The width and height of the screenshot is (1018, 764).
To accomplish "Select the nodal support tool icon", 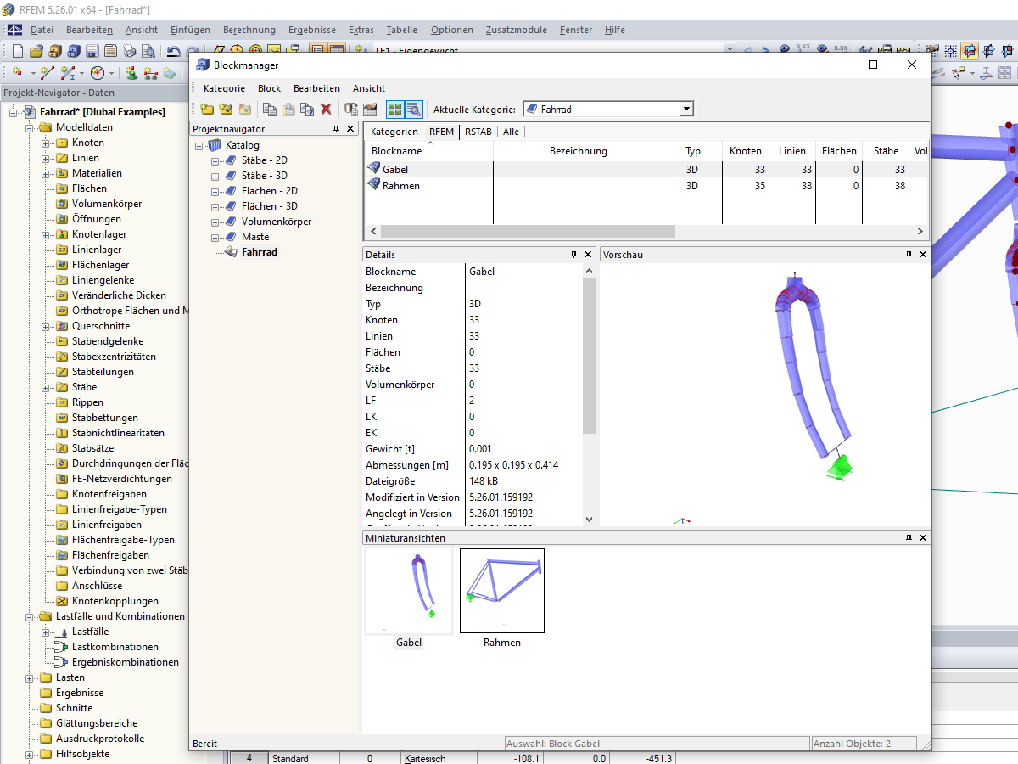I will (131, 73).
